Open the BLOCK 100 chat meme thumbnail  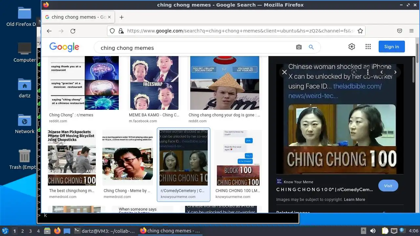tap(238, 158)
